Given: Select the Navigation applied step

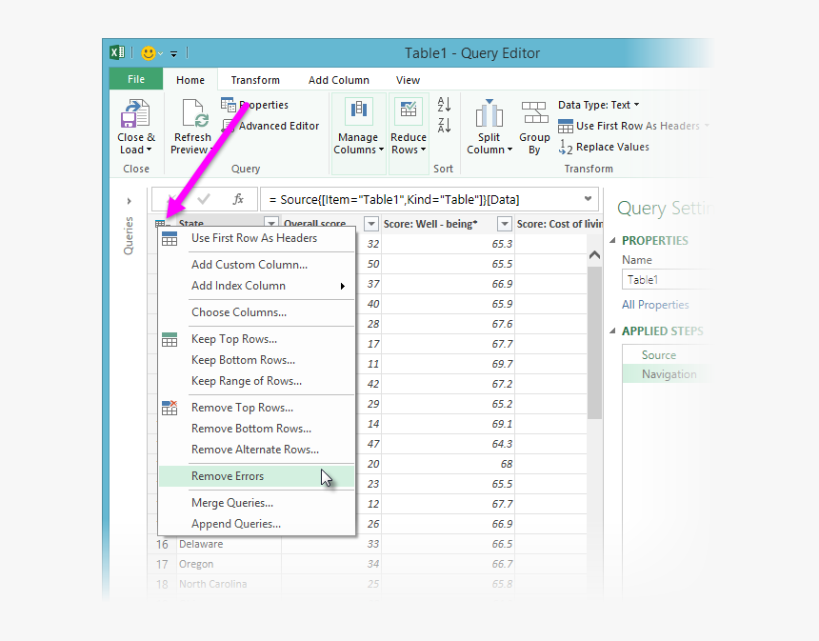Looking at the screenshot, I should point(669,373).
